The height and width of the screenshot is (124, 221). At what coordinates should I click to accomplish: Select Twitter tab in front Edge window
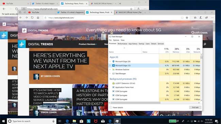pos(70,12)
